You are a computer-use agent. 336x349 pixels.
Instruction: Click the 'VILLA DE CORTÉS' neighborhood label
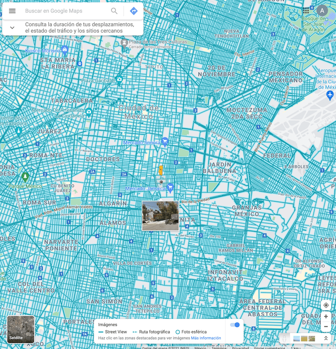click(132, 263)
